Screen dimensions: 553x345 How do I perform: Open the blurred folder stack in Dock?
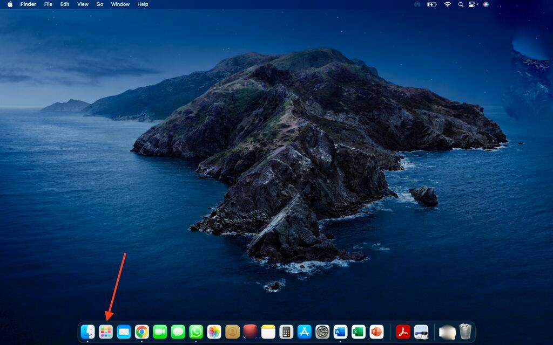pyautogui.click(x=447, y=332)
